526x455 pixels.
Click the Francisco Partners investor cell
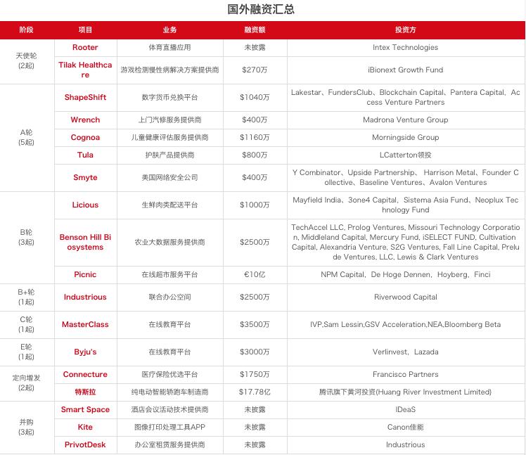pos(405,374)
